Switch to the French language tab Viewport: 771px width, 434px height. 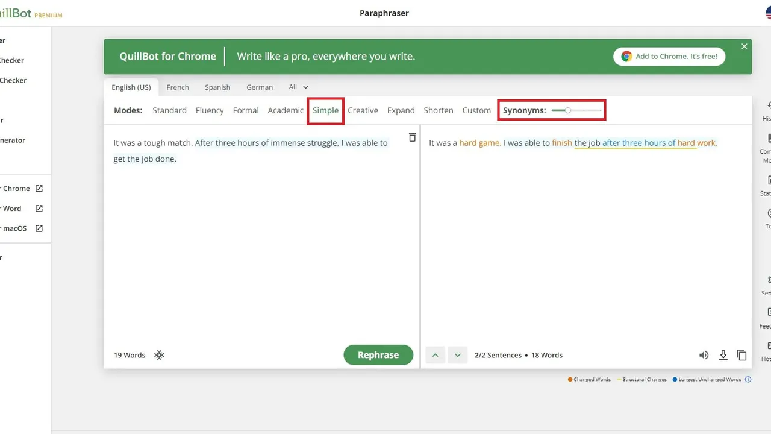click(x=178, y=87)
